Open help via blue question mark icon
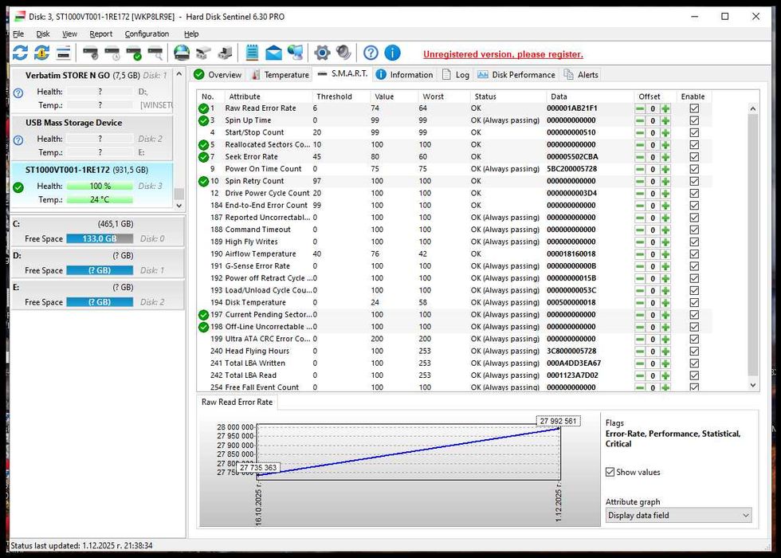 pos(371,53)
